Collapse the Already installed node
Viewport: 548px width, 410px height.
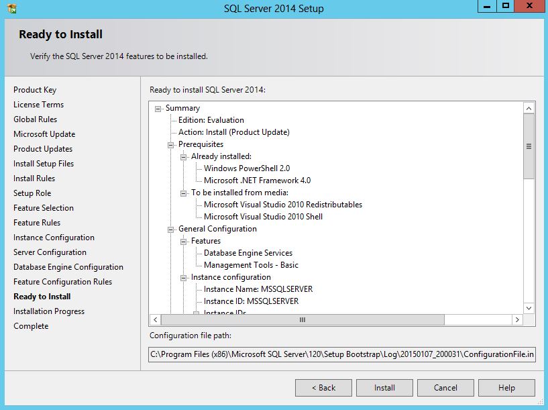click(184, 157)
